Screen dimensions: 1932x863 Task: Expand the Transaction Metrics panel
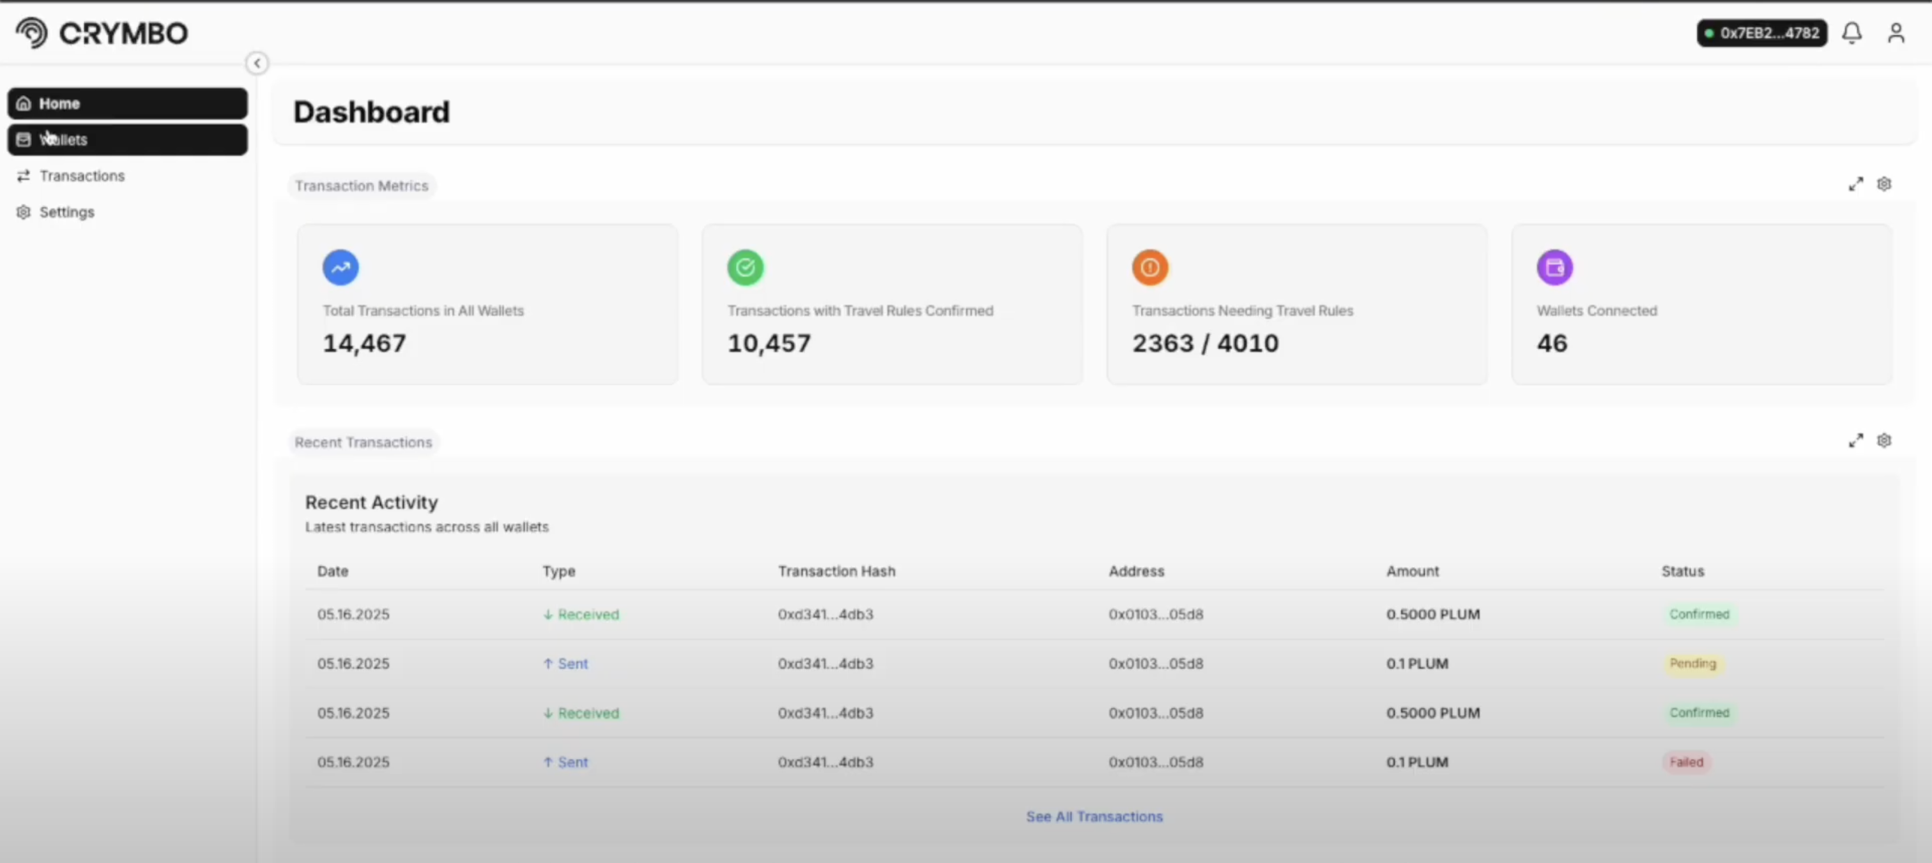pos(1855,184)
